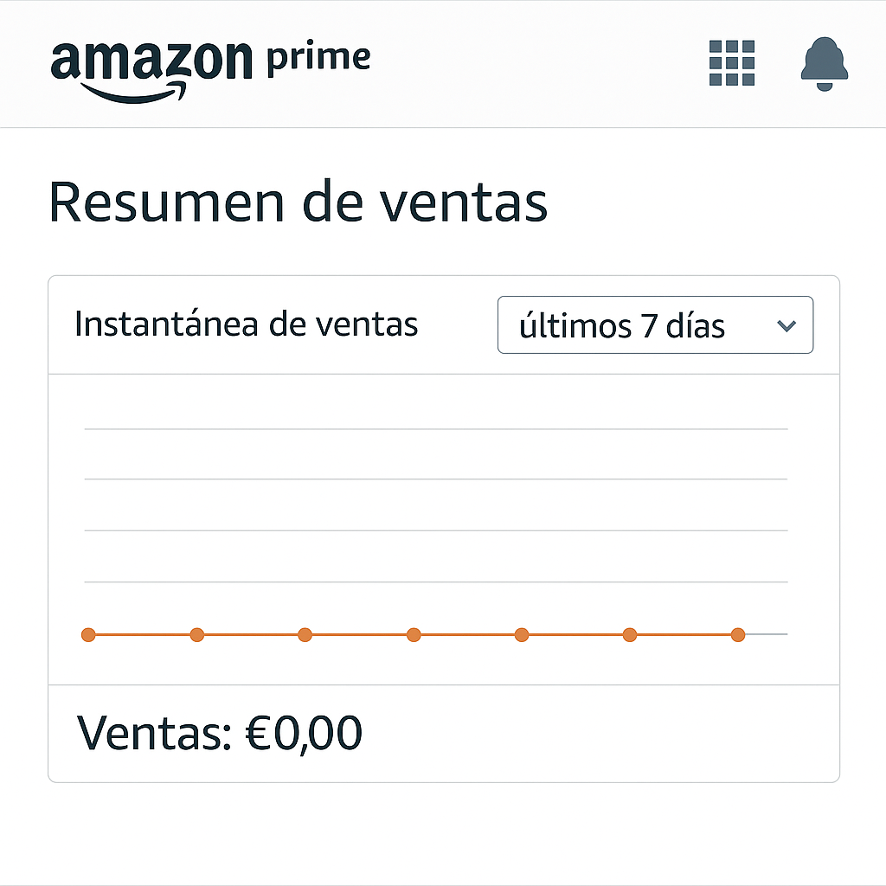
Task: Click the topmost horizontal gridline in chart
Action: point(436,428)
